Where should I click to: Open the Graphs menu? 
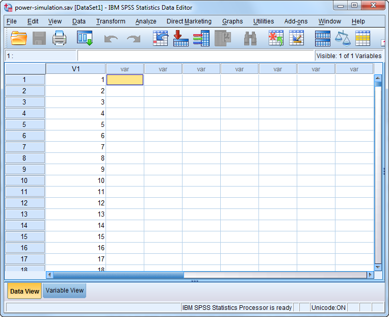pos(232,21)
